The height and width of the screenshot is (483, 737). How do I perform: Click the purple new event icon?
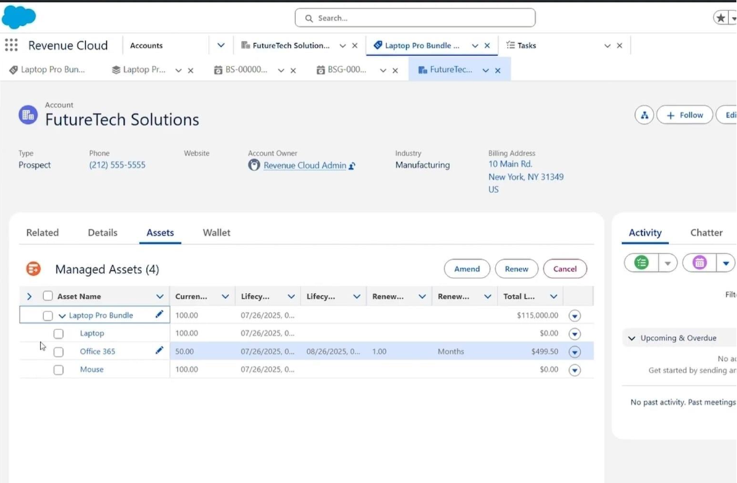tap(700, 263)
